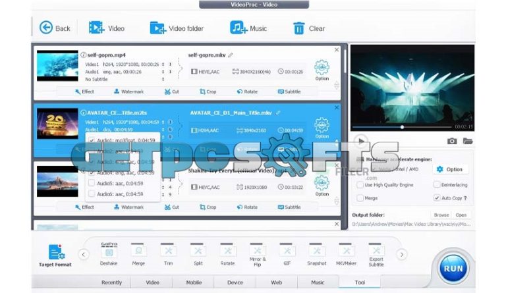Select the Rotate tool in toolbox
506x293 pixels.
[x=227, y=254]
